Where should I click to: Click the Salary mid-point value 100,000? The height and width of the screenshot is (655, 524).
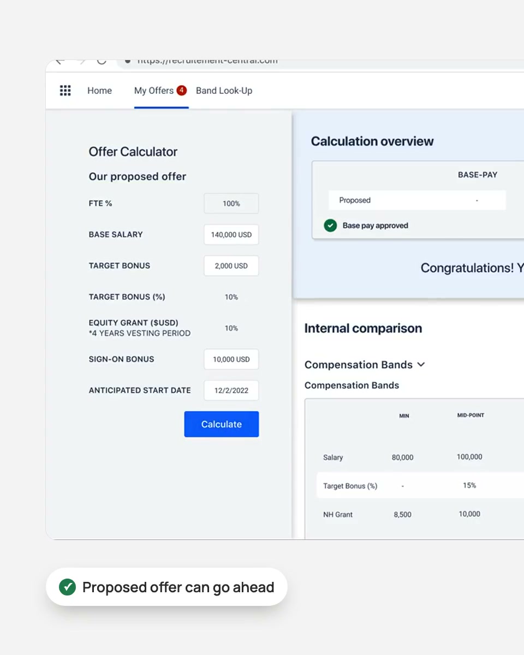coord(469,457)
